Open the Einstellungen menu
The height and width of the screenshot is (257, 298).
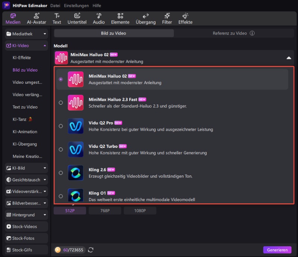click(x=76, y=6)
